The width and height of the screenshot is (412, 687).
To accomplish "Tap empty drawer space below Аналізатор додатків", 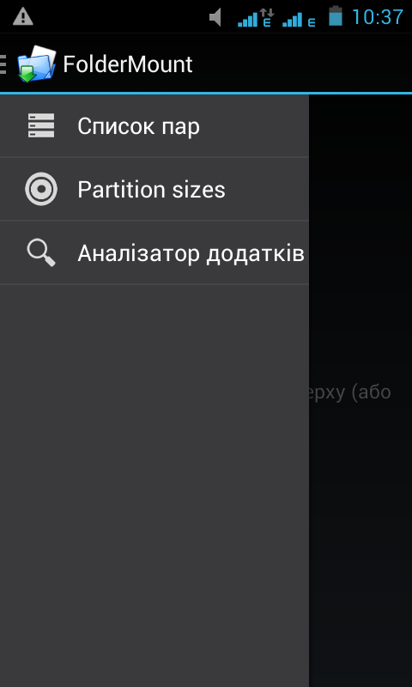I will point(154,482).
